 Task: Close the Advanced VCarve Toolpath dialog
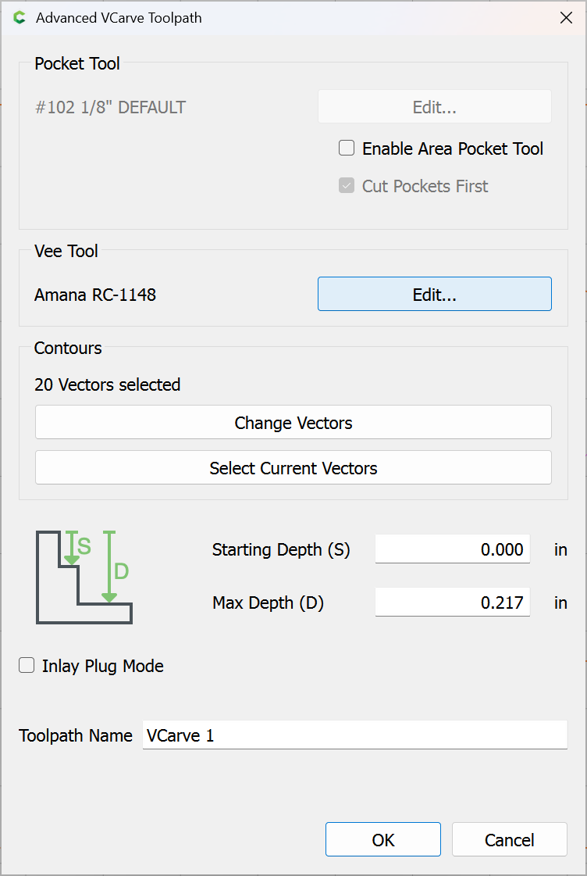point(567,18)
